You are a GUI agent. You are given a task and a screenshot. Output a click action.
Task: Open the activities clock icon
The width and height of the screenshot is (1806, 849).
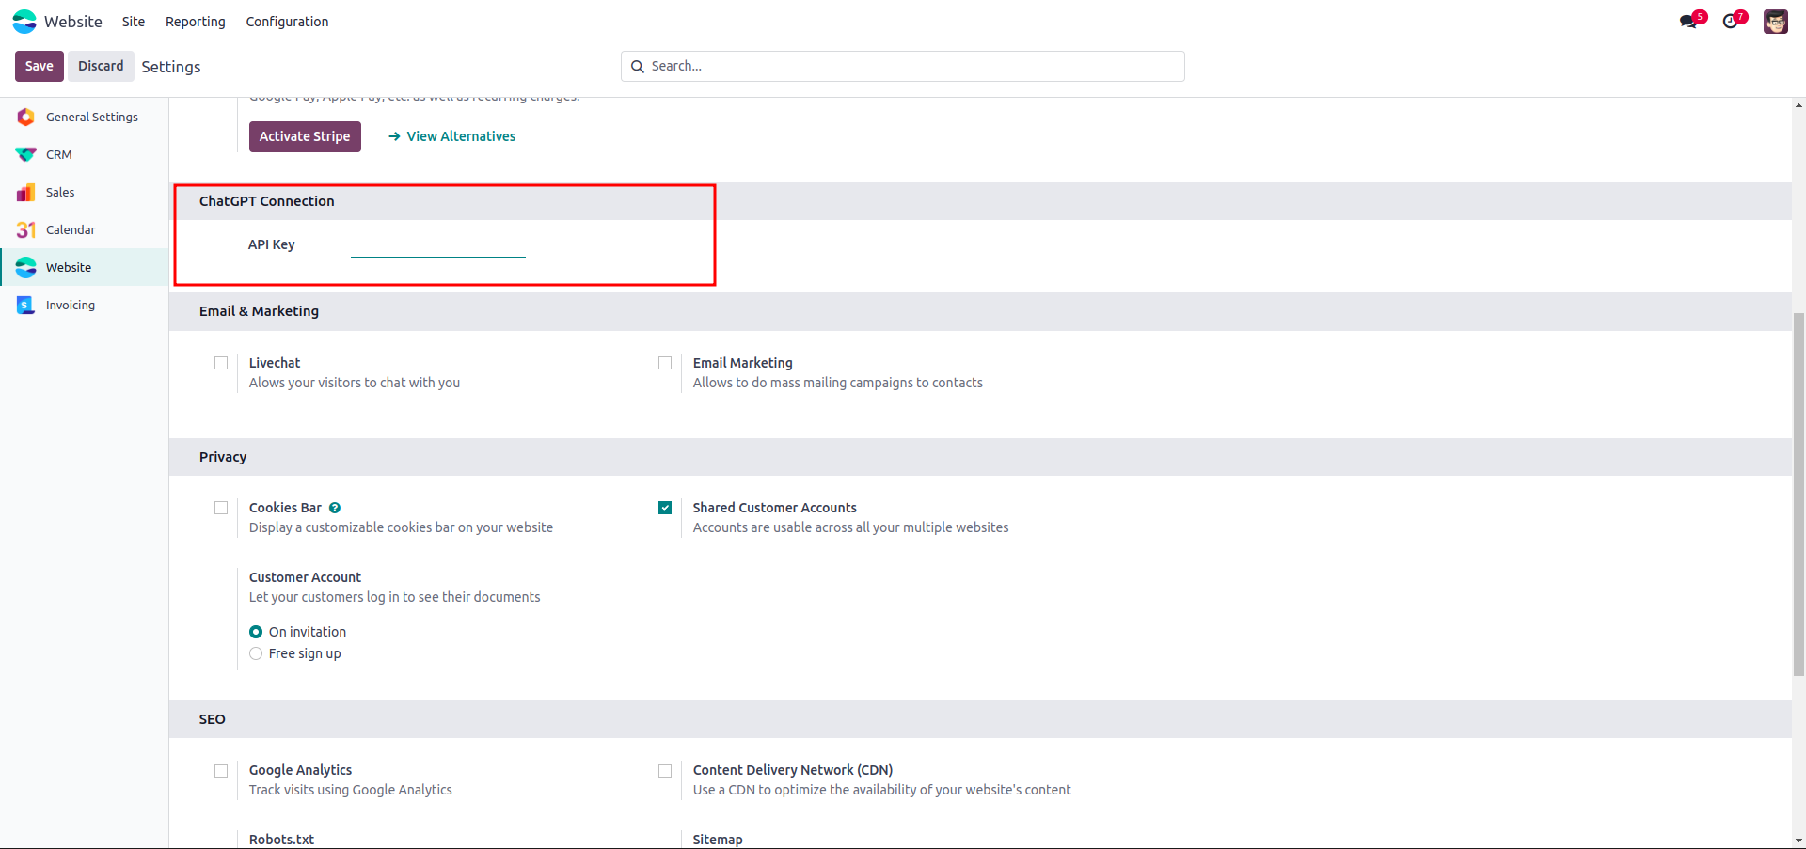(x=1731, y=22)
